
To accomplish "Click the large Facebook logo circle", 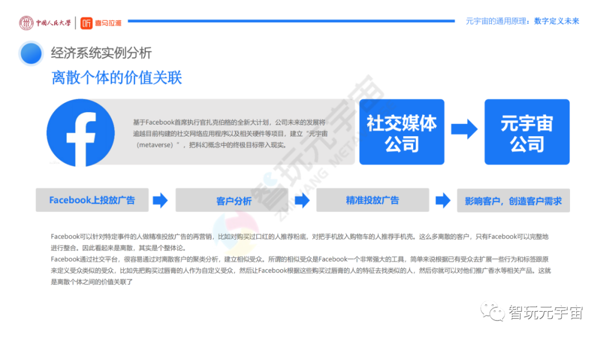I will (81, 133).
